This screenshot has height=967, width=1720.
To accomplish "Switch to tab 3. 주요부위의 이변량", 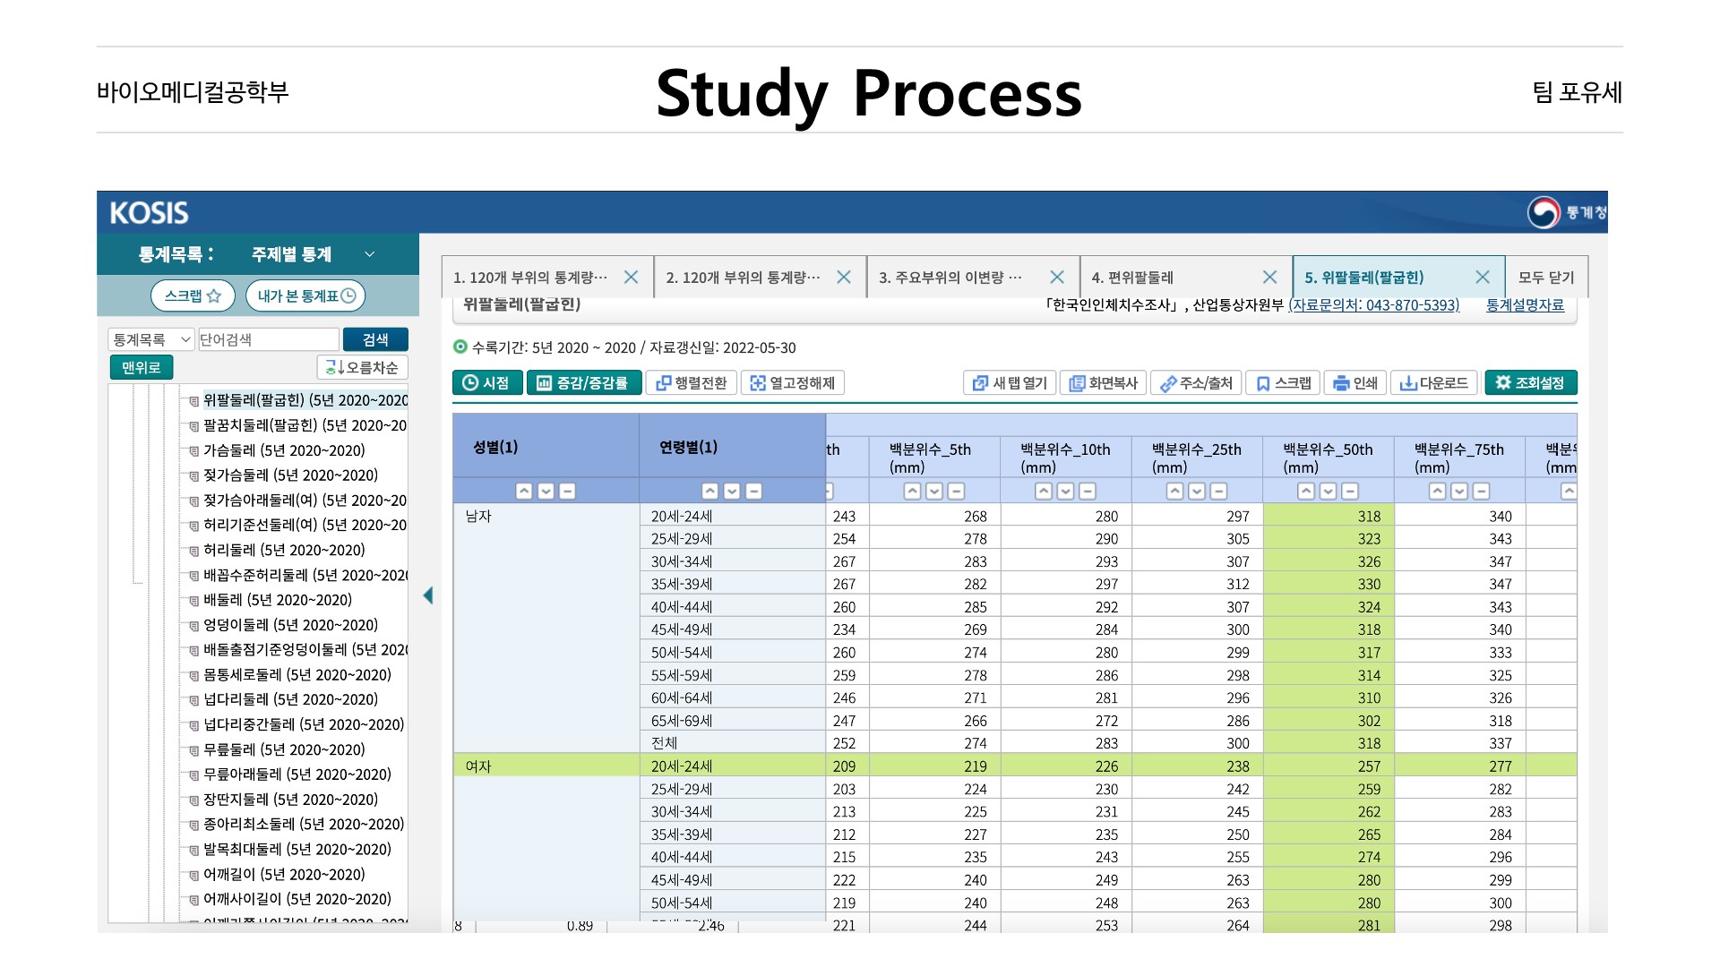I will 950,278.
